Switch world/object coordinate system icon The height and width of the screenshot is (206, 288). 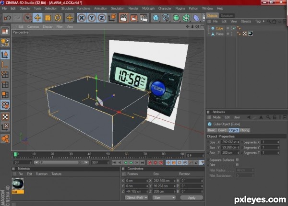(x=112, y=18)
